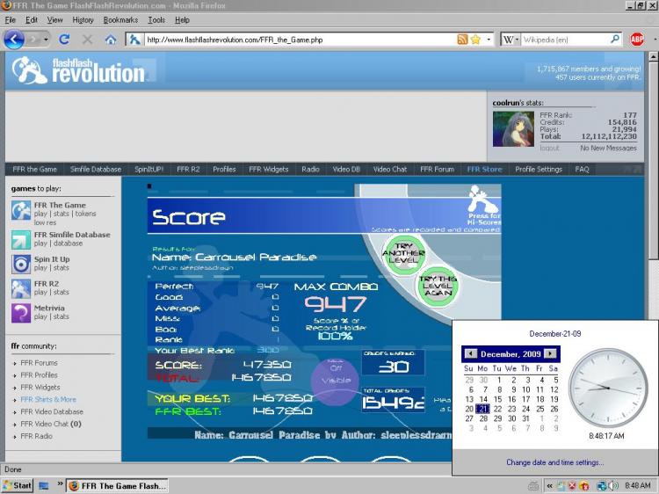Open the History menu
This screenshot has height=494, width=659.
coord(83,19)
